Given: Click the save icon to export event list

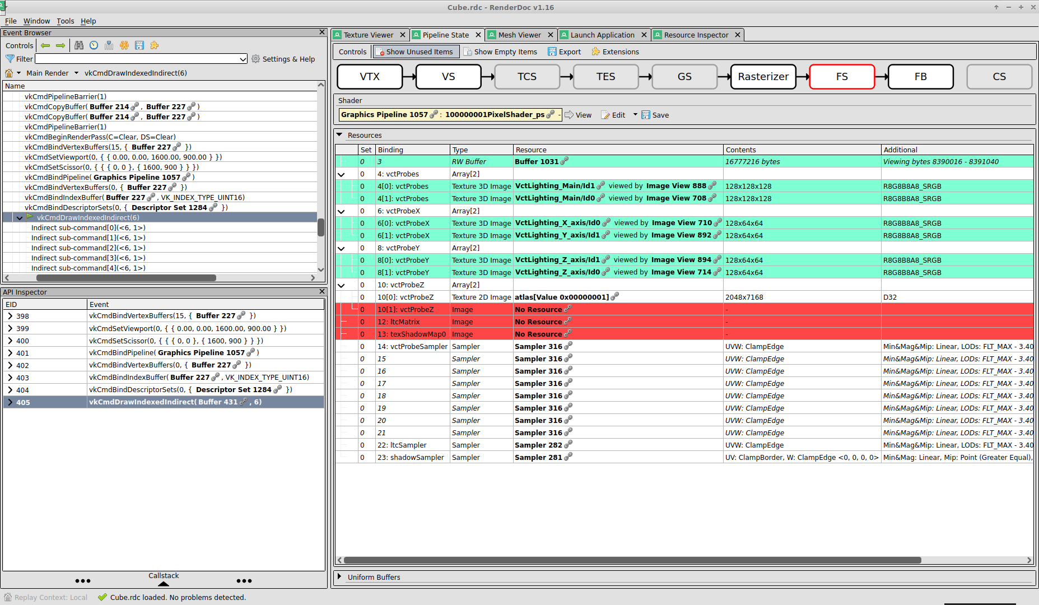Looking at the screenshot, I should (139, 45).
